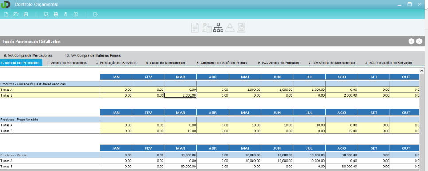Open file using the folder icon

tap(16, 15)
